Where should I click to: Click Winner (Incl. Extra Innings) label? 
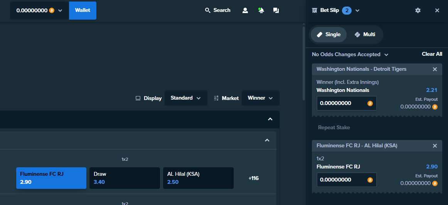coord(347,82)
